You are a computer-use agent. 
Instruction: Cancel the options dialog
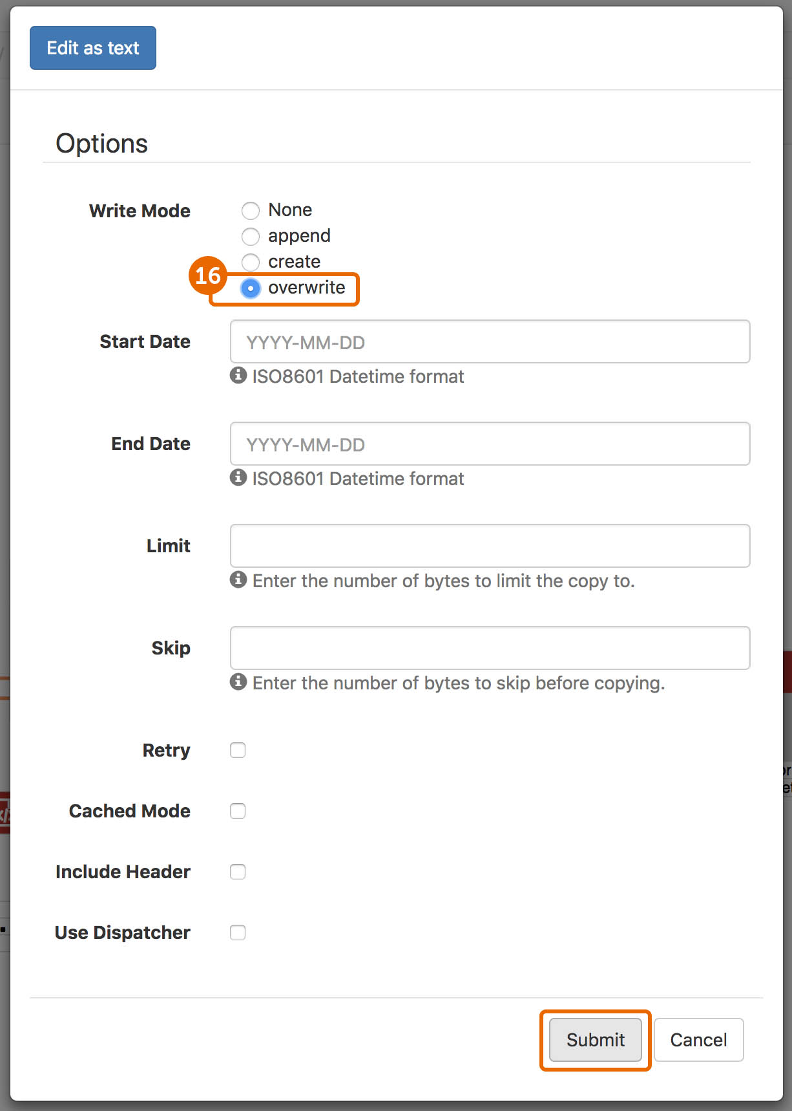(698, 1040)
